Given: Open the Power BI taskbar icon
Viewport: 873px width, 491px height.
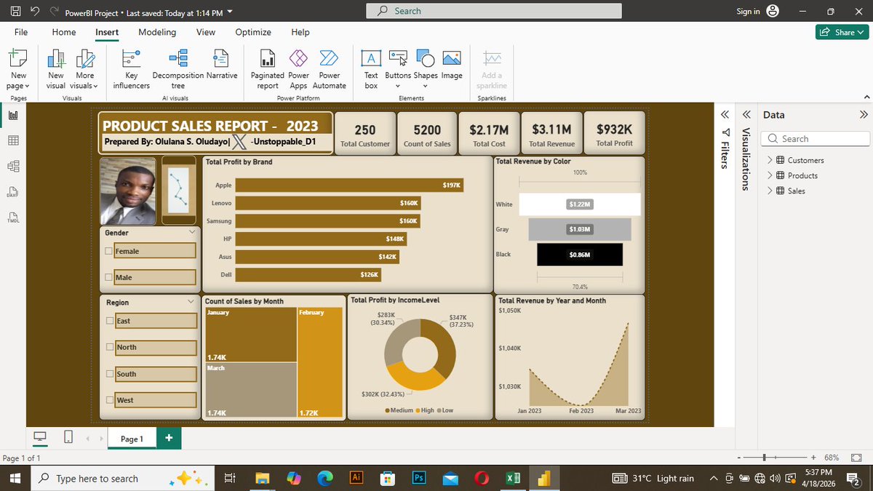Looking at the screenshot, I should [x=543, y=478].
